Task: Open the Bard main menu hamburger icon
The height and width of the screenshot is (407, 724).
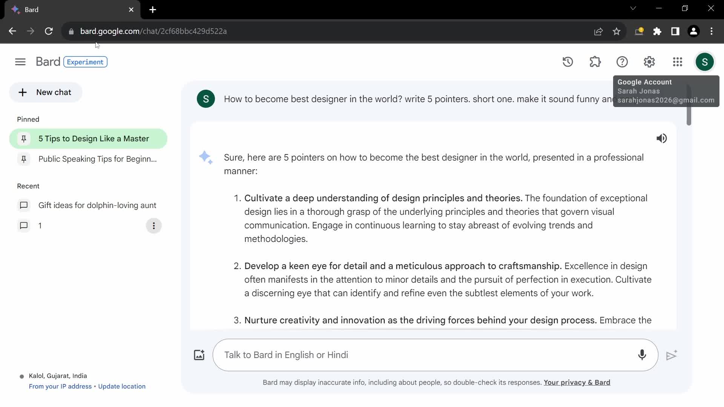Action: [20, 62]
